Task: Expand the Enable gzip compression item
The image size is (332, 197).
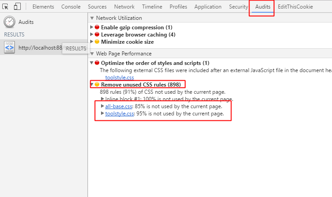Action: [x=92, y=27]
